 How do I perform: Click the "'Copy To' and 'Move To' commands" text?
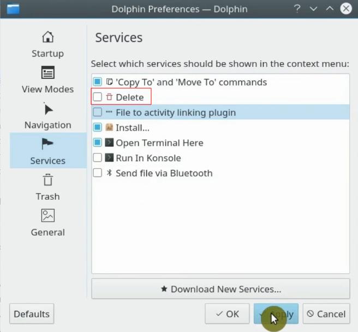coord(192,82)
